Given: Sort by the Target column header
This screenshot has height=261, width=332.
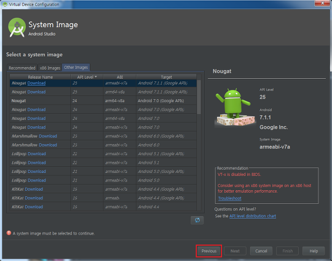Looking at the screenshot, I should tap(167, 77).
